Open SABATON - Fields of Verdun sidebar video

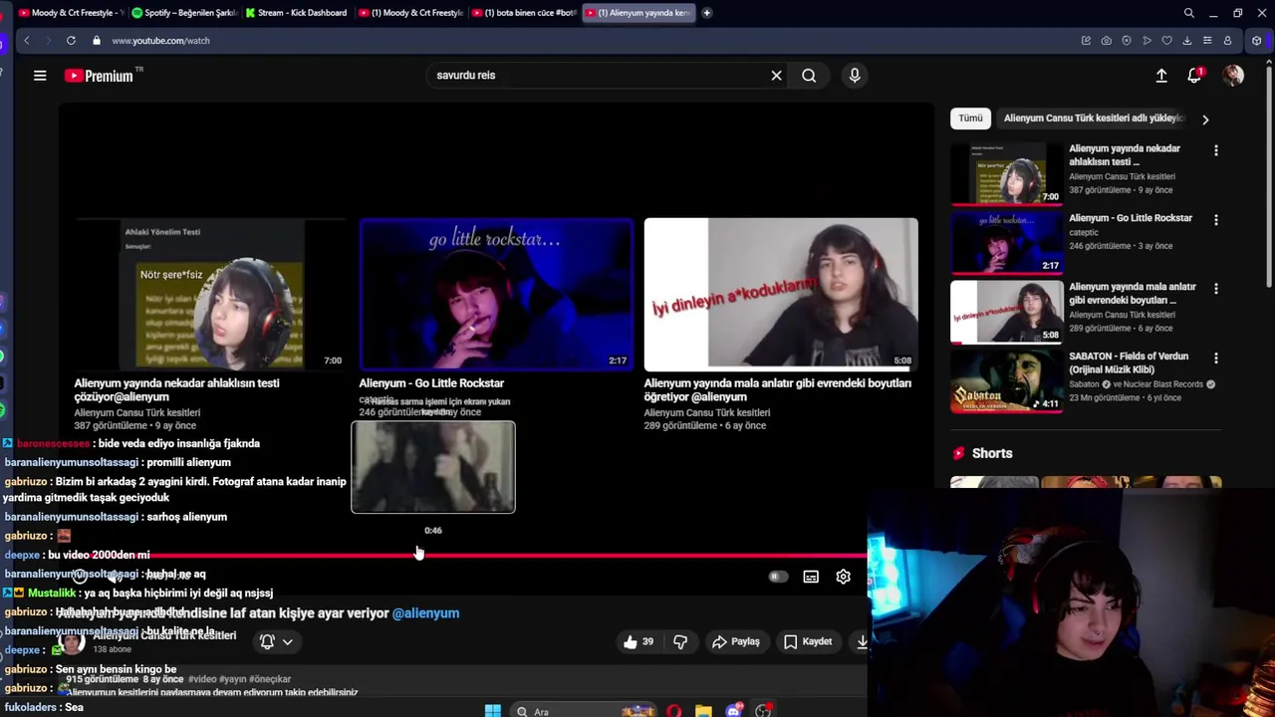pos(1006,381)
